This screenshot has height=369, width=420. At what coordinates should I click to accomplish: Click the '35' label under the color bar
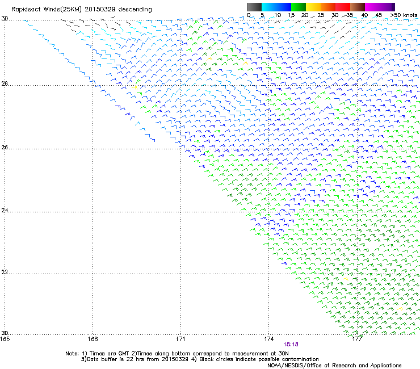350,15
